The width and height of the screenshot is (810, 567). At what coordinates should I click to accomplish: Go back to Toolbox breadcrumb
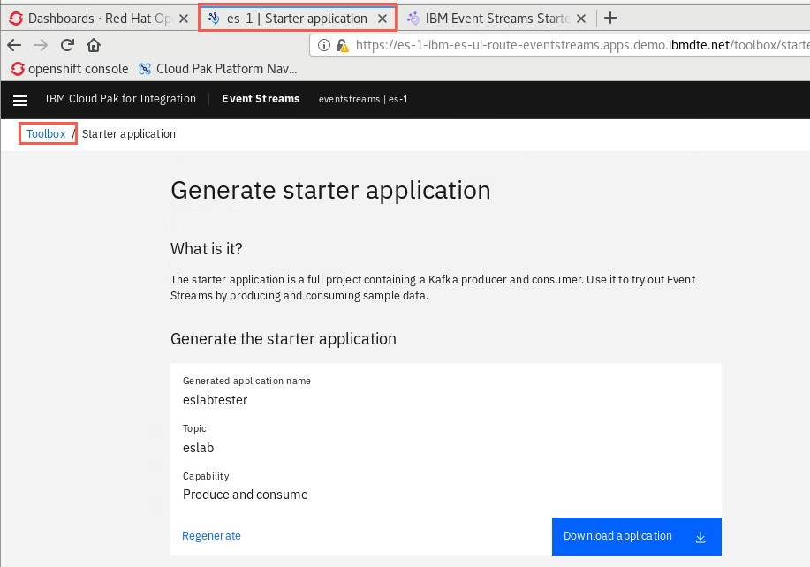click(x=46, y=133)
